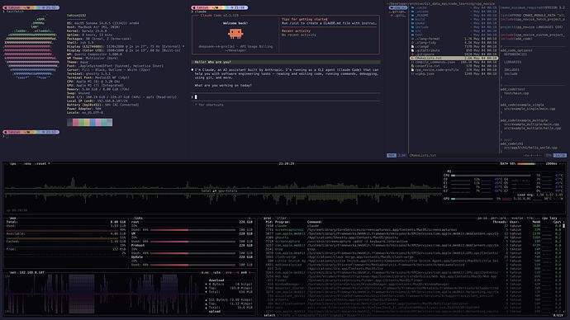Select the highlighted CMakeLists.txt file row

pos(454,58)
